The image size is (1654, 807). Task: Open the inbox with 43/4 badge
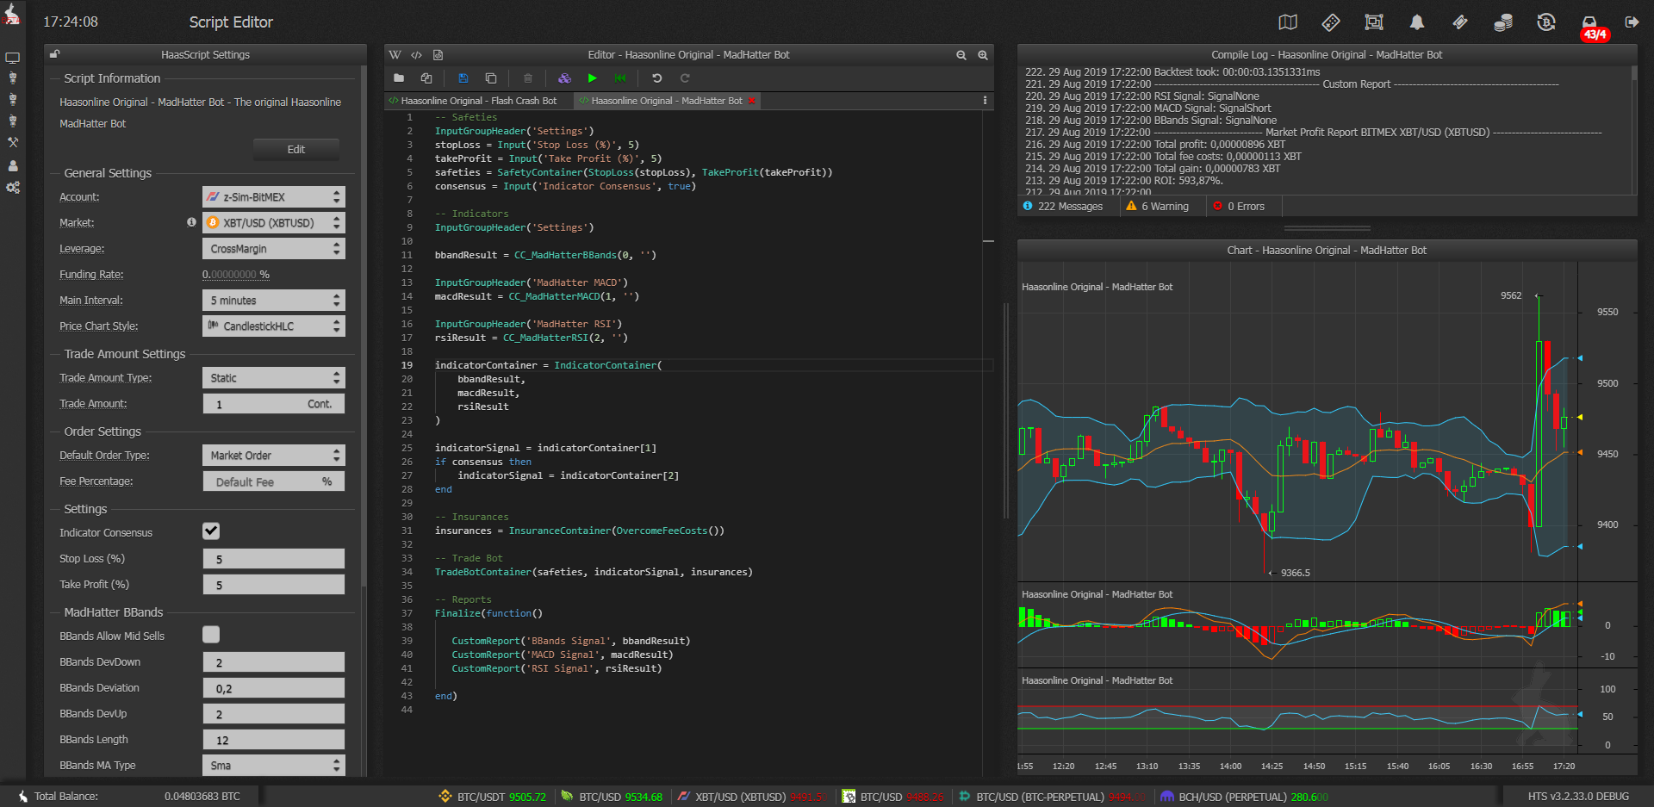click(x=1592, y=28)
